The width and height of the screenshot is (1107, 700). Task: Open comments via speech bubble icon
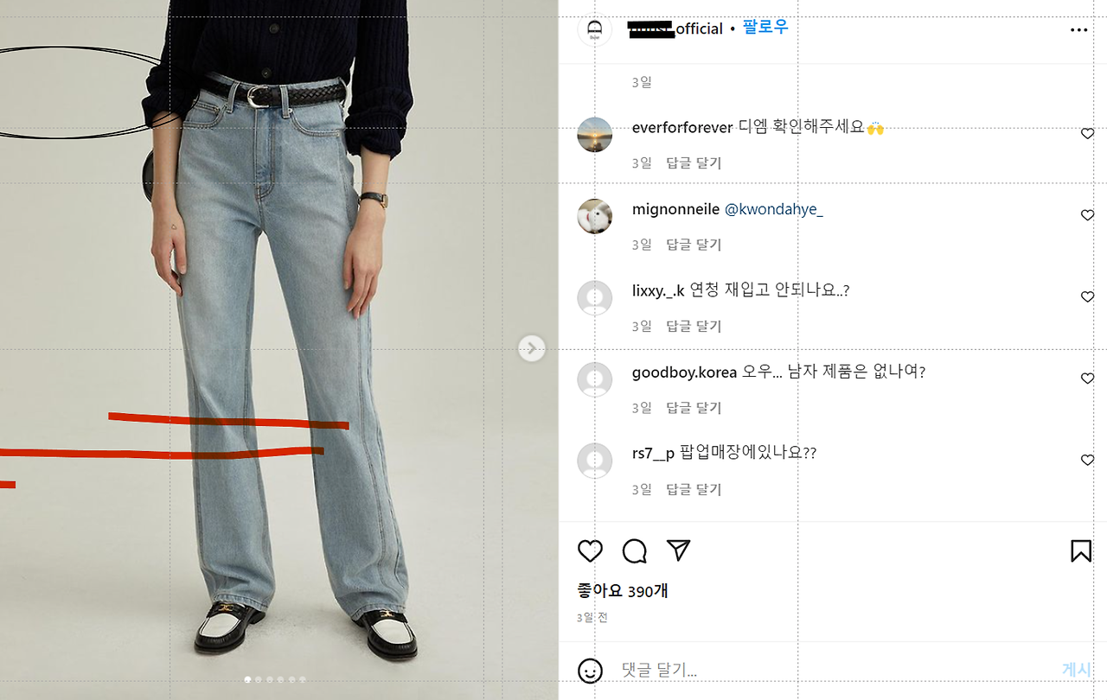pos(635,551)
